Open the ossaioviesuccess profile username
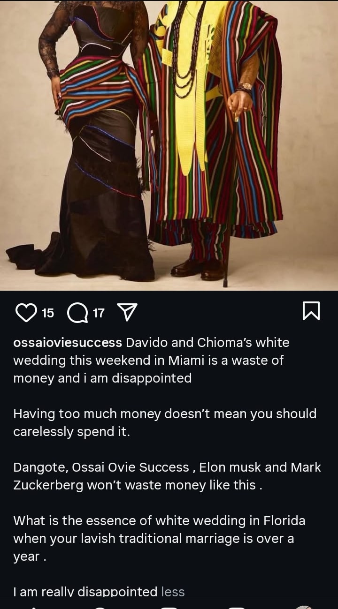Viewport: 338px width, 609px height. (68, 343)
